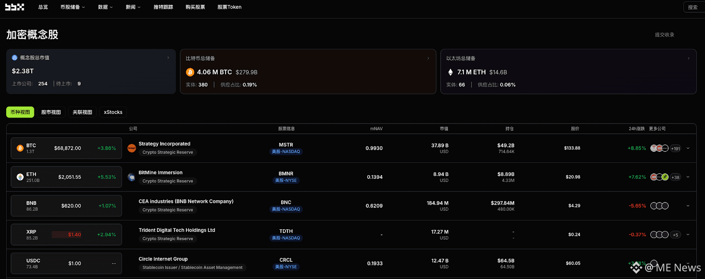The image size is (705, 279).
Task: Click -5.65% change in BNC row
Action: point(637,206)
